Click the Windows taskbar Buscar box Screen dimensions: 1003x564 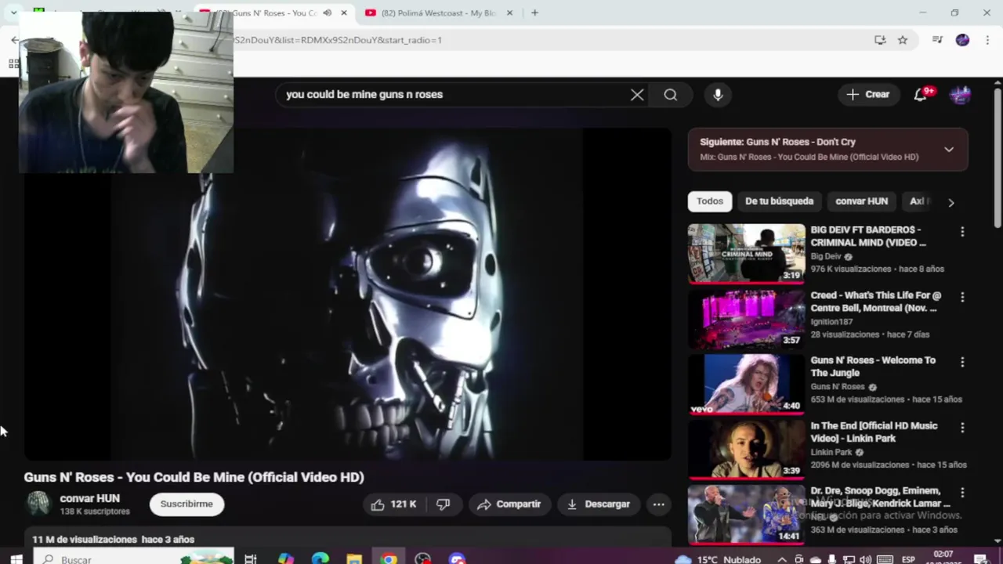[x=135, y=559]
